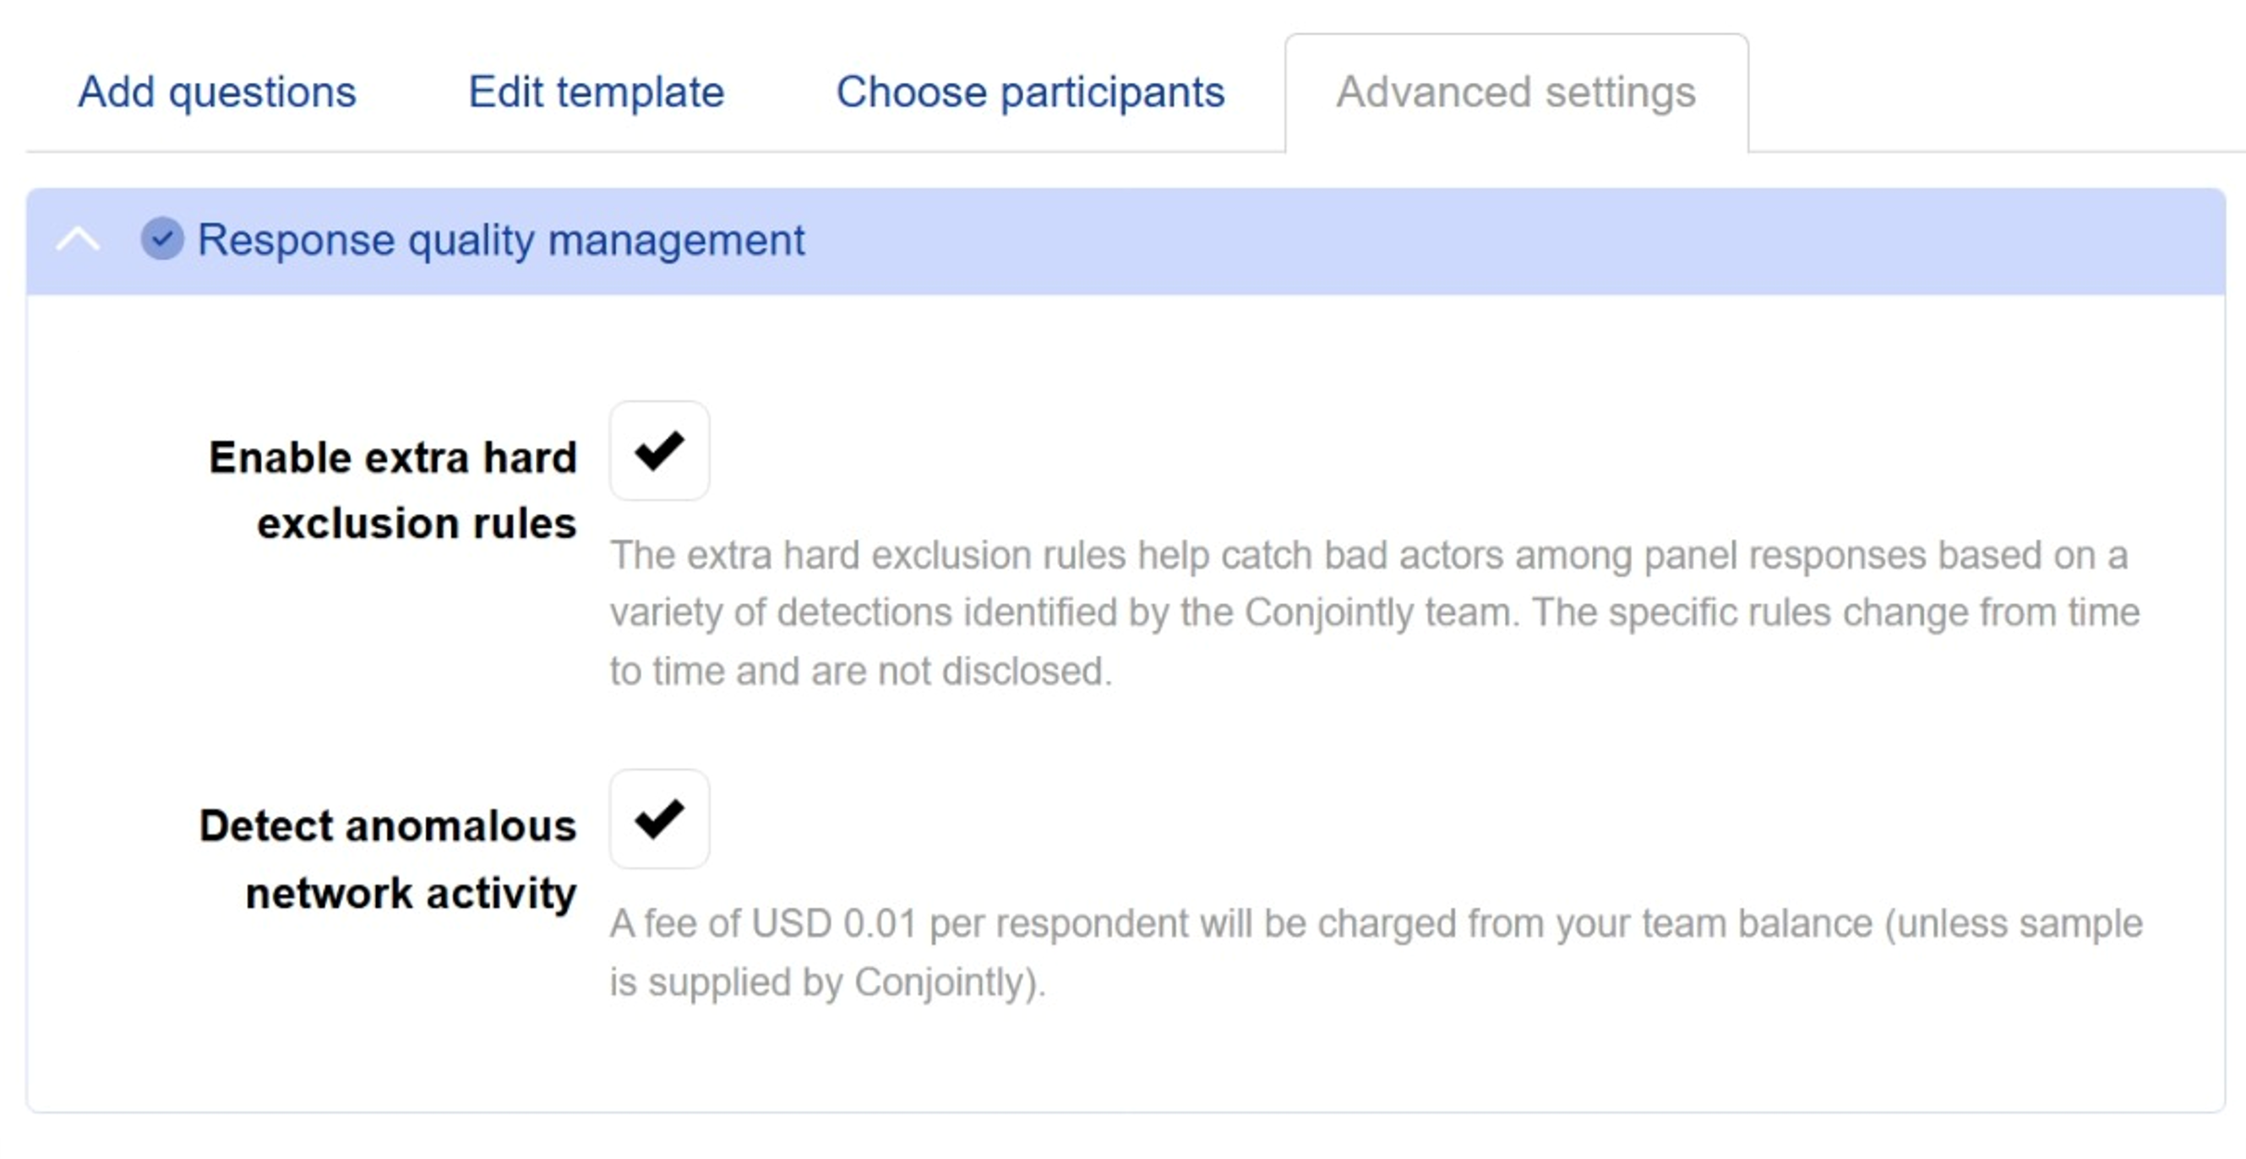The height and width of the screenshot is (1159, 2246).
Task: Click "USD 0.01" in the fee note
Action: coord(832,923)
